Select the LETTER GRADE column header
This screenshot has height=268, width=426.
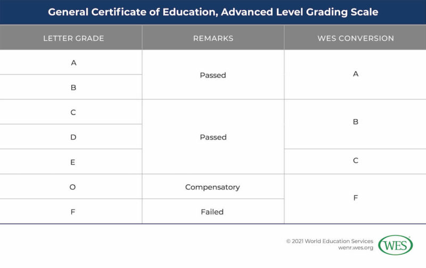[x=73, y=38]
